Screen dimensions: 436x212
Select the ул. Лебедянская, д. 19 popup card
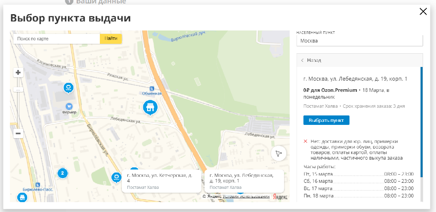[x=244, y=181]
